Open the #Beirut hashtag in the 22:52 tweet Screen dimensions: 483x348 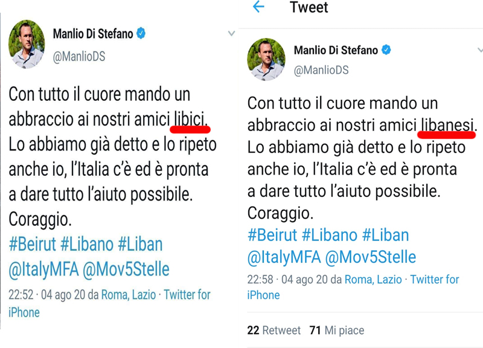(x=31, y=245)
